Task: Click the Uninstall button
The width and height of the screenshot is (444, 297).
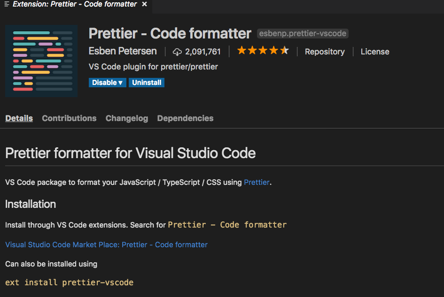Action: coord(146,82)
